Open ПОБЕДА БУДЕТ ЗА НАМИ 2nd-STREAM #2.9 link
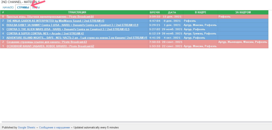This screenshot has height=130, width=272. tap(72, 25)
